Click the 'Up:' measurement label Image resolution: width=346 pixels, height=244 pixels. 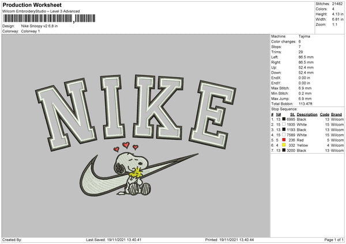tap(274, 67)
